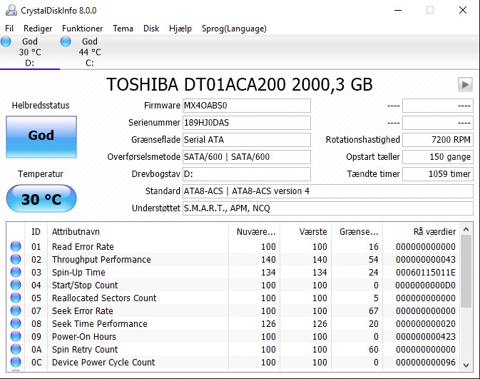Click the Reallocated Sectors Count attribute name
This screenshot has width=480, height=379.
click(x=104, y=298)
